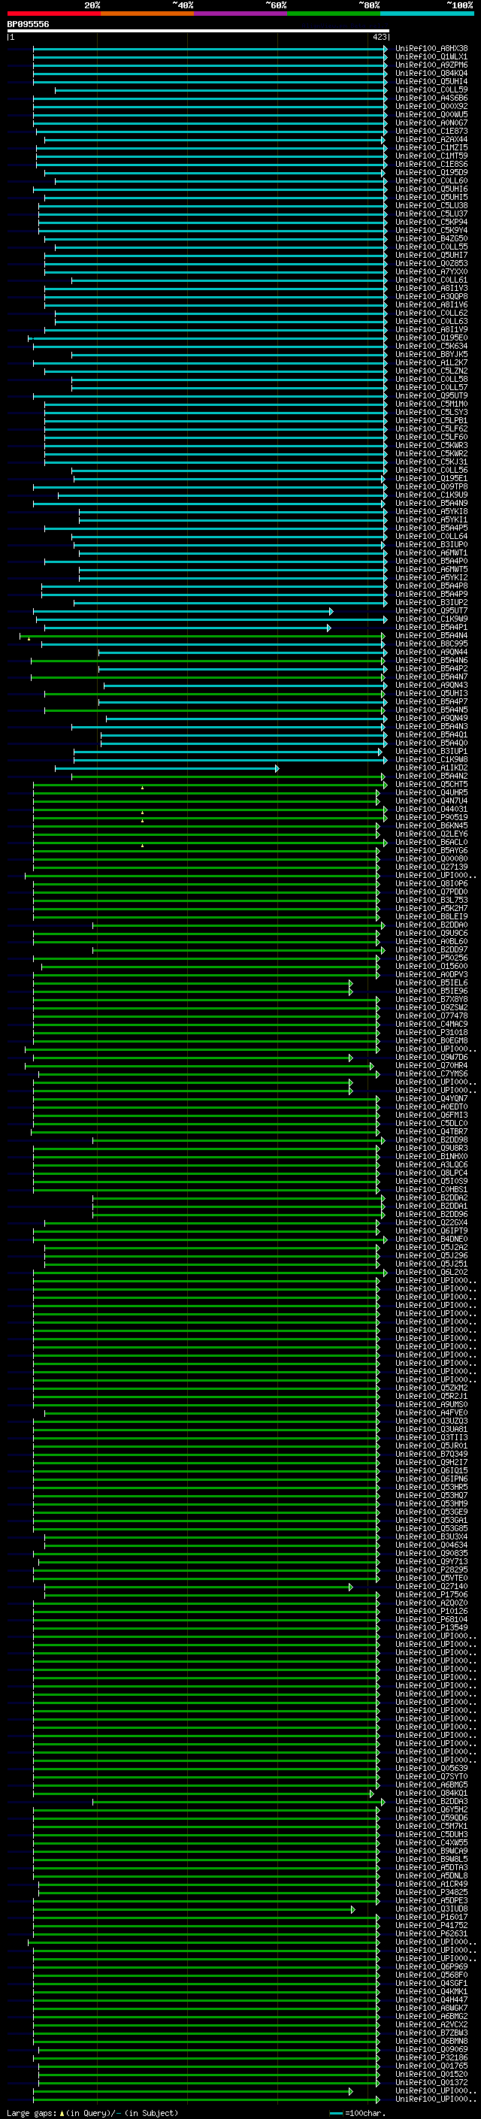Select label UniRef100_P50256
Image resolution: width=481 pixels, height=2119 pixels.
click(x=431, y=958)
